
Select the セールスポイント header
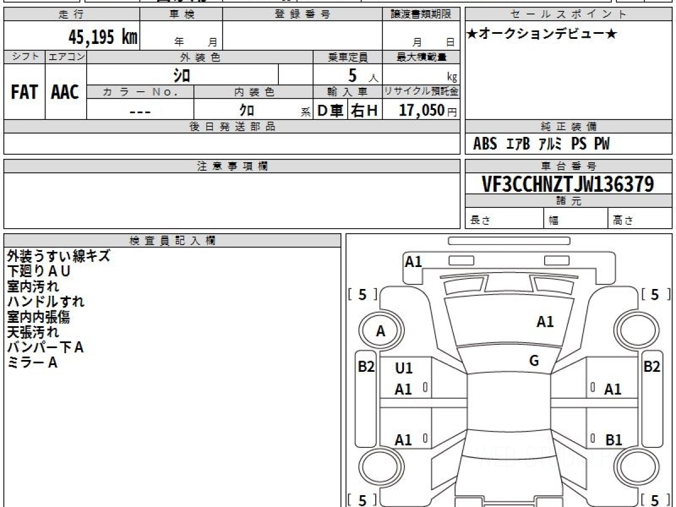click(568, 15)
